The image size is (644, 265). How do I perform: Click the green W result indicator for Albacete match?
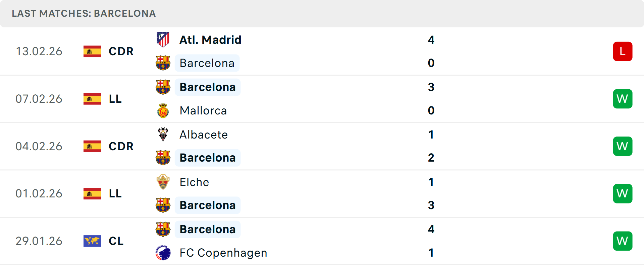pos(623,146)
